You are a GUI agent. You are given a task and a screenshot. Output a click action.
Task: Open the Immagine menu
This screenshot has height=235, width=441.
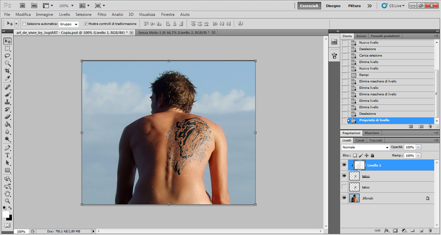coord(44,14)
